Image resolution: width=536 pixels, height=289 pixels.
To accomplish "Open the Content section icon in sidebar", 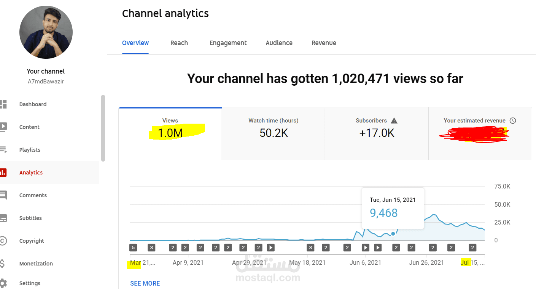I will click(x=3, y=127).
